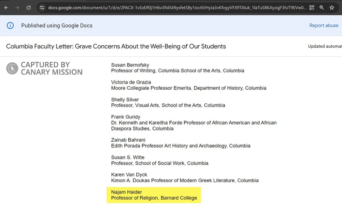Click the 'Published using Google Docs' text
Screen dimensions: 342x206
57,26
